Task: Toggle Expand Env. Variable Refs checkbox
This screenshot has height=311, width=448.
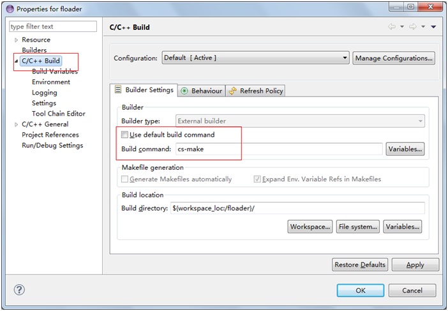Action: point(257,179)
